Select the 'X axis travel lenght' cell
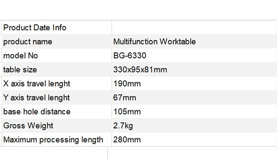 tap(37, 84)
